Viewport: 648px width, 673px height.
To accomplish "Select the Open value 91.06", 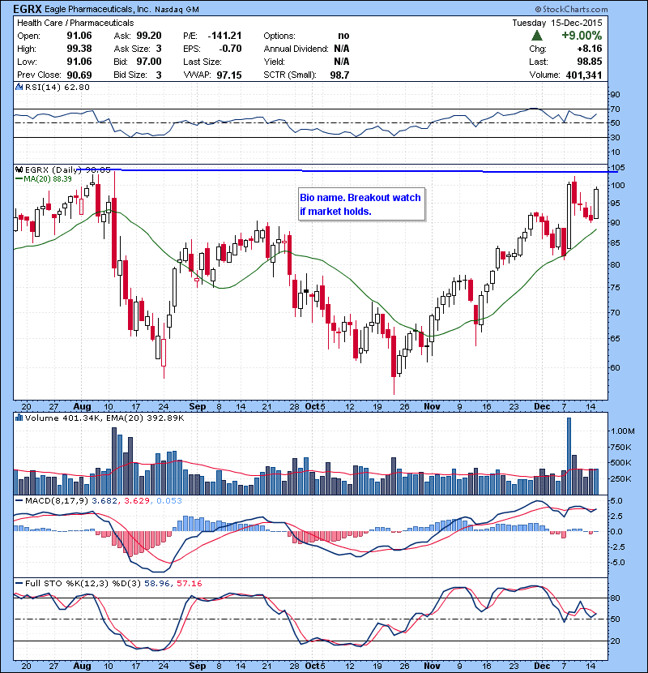I will [79, 36].
